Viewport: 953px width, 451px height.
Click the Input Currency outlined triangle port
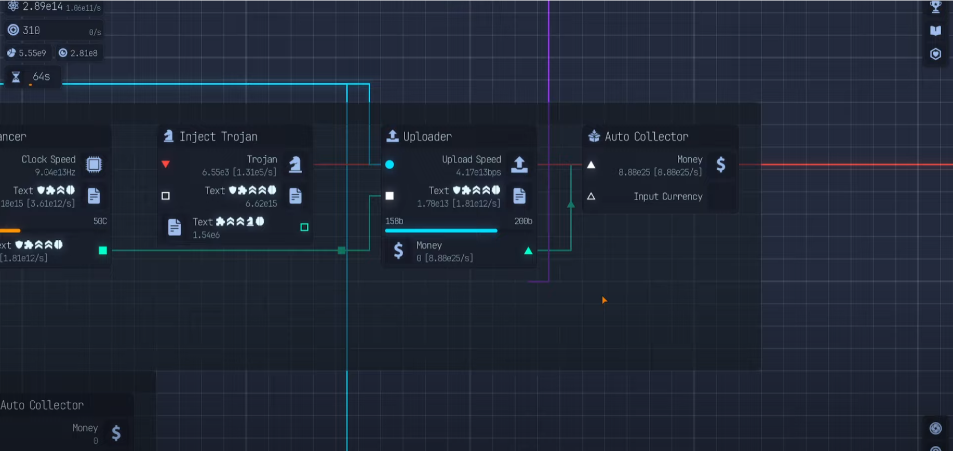[591, 197]
